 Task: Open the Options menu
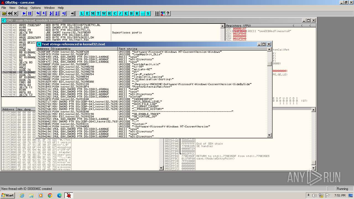pos(36,8)
